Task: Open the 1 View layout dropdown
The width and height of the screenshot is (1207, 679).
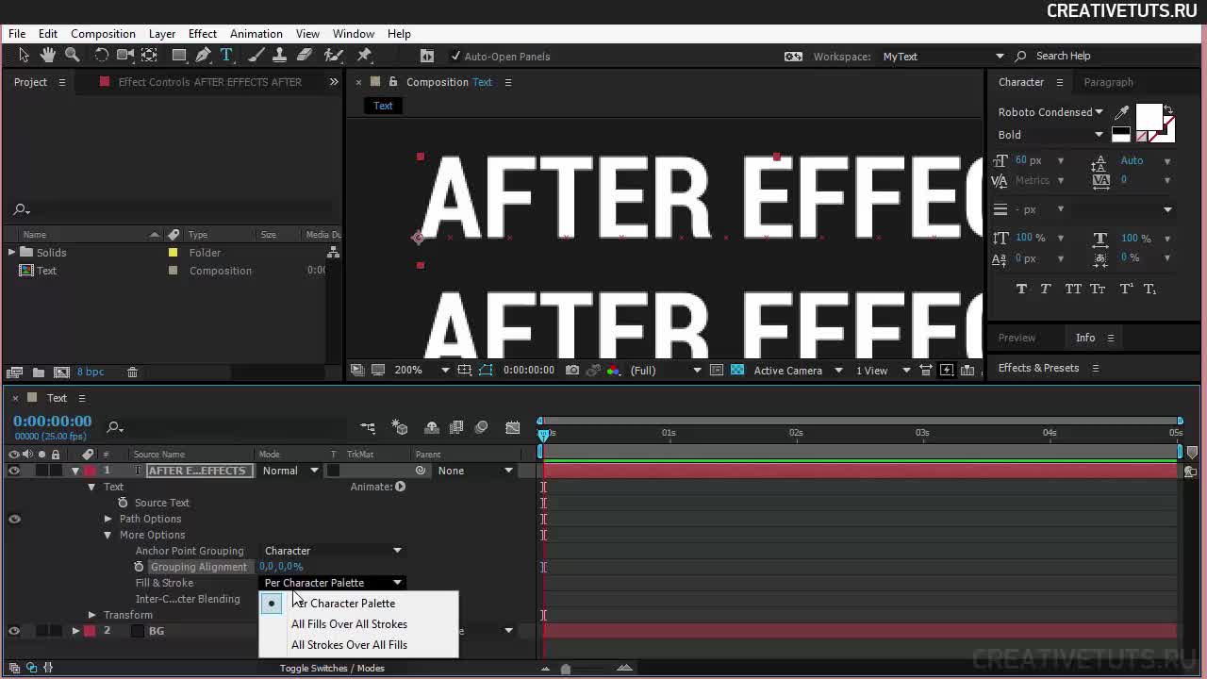Action: (x=883, y=371)
